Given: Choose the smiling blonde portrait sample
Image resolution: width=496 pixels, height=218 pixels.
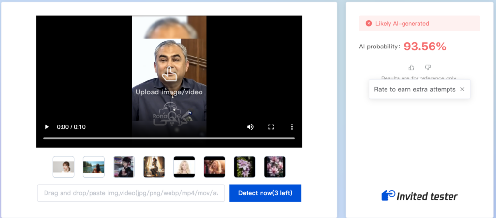Looking at the screenshot, I should pos(215,167).
